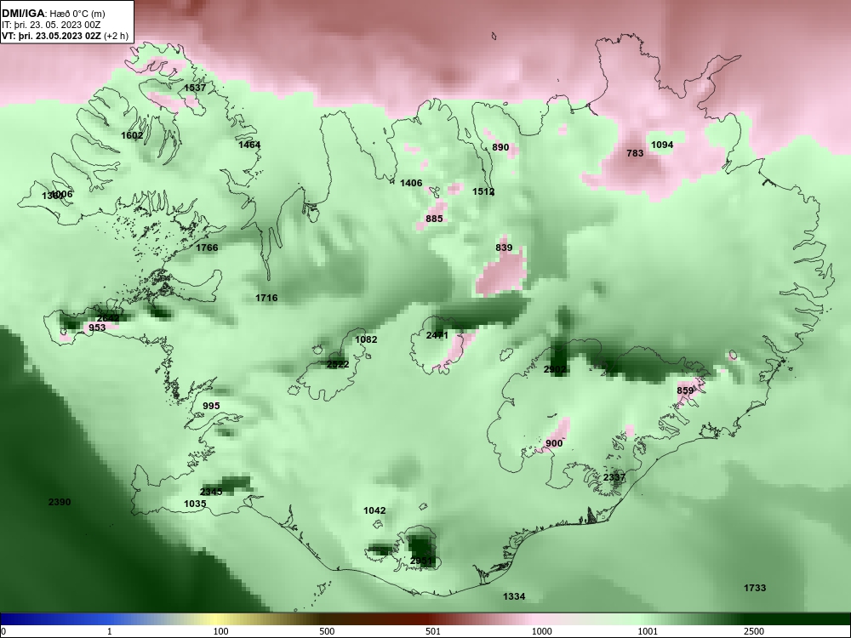This screenshot has width=851, height=638.
Task: Click the 783 value in the pink area
Action: [635, 153]
